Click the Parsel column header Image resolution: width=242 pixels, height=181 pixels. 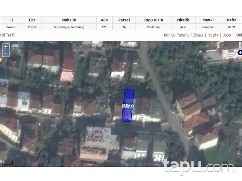point(124,20)
